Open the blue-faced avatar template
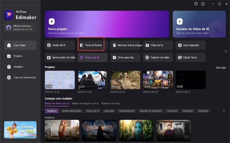The height and width of the screenshot is (143, 230). (x=136, y=130)
